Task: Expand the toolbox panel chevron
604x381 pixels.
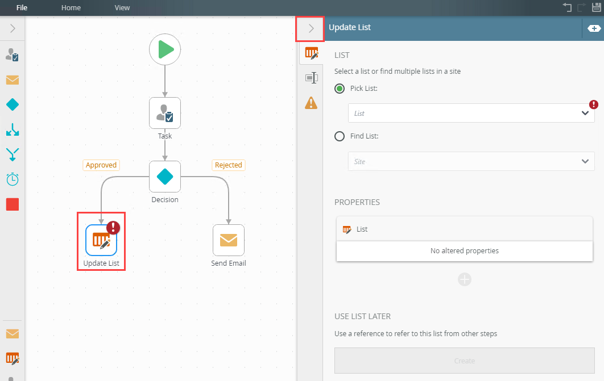Action: tap(13, 28)
